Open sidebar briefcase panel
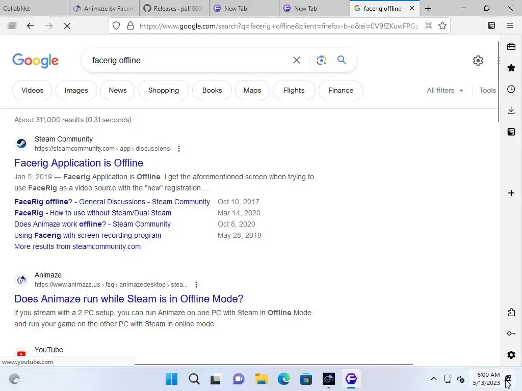This screenshot has width=522, height=391. pyautogui.click(x=511, y=46)
